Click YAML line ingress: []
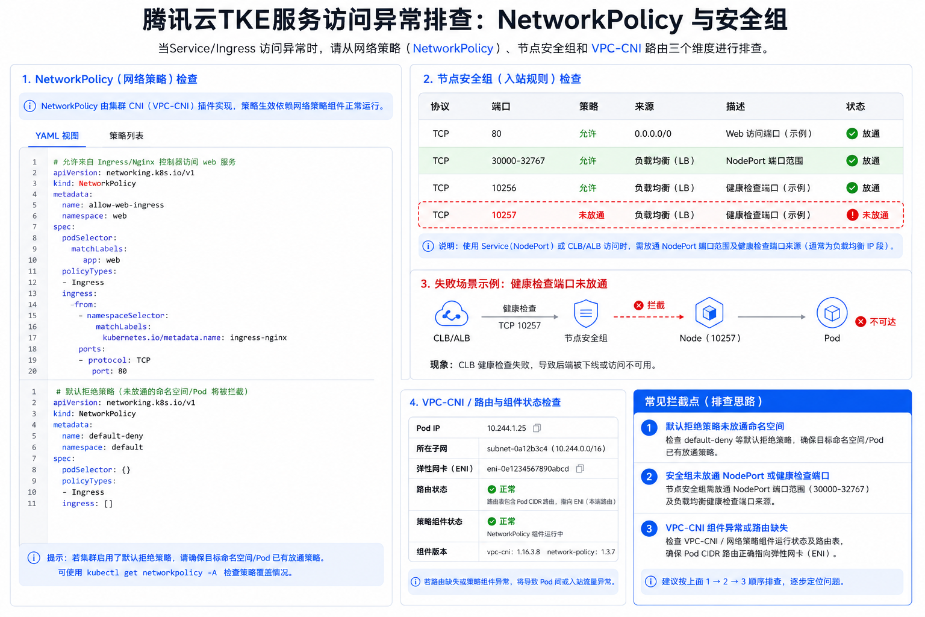925x617 pixels. point(87,503)
